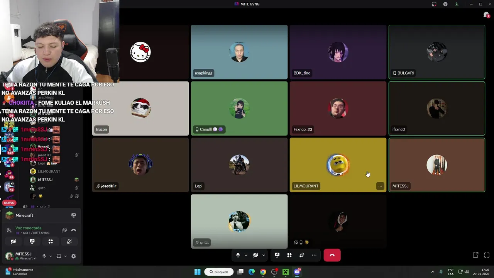
Task: Open microphone options arrow in call bar
Action: coord(246,255)
